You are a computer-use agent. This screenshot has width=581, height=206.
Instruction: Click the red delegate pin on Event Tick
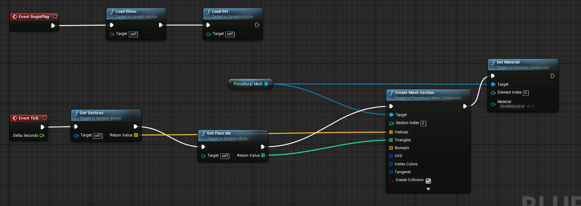point(44,118)
